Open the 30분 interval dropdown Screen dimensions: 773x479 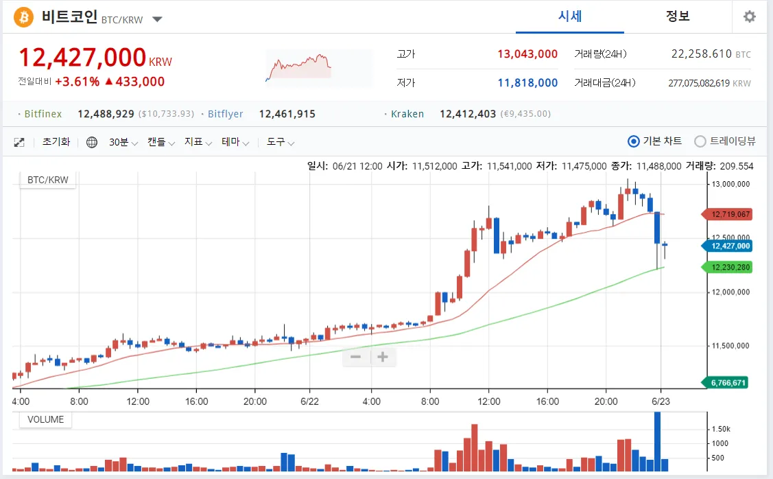[x=123, y=143]
